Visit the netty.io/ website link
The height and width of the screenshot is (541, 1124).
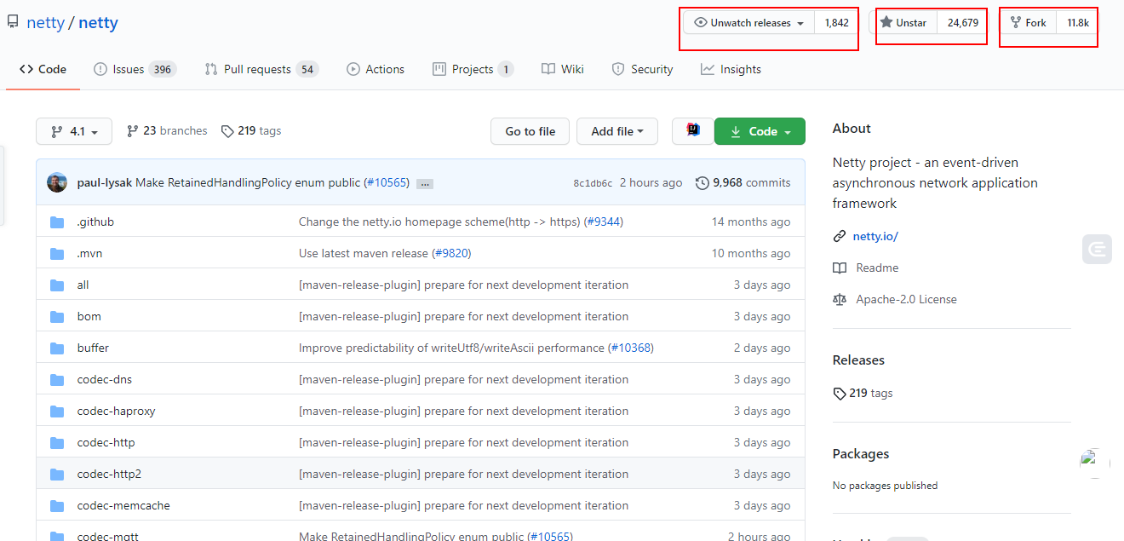point(875,236)
